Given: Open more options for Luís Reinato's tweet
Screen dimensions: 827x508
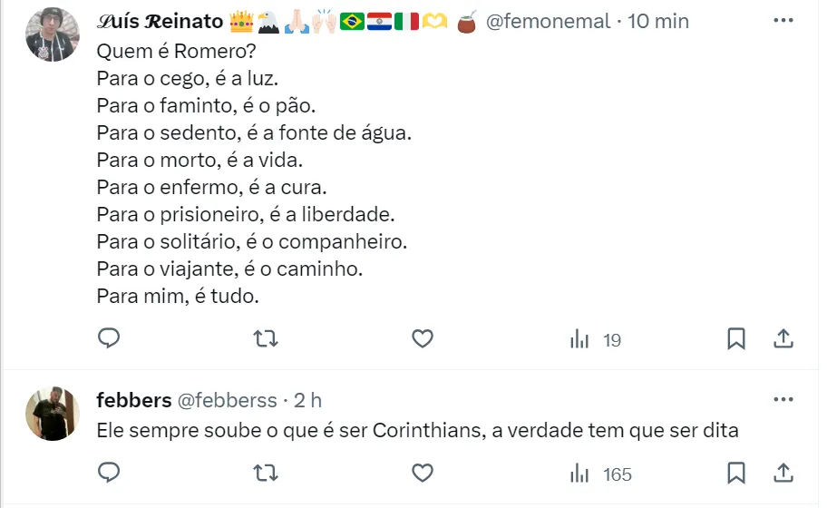Looking at the screenshot, I should tap(783, 20).
